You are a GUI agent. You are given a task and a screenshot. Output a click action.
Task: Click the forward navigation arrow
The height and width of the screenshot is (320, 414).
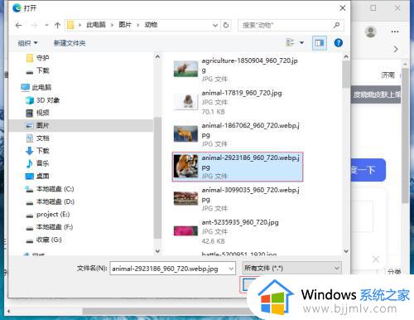[x=34, y=26]
